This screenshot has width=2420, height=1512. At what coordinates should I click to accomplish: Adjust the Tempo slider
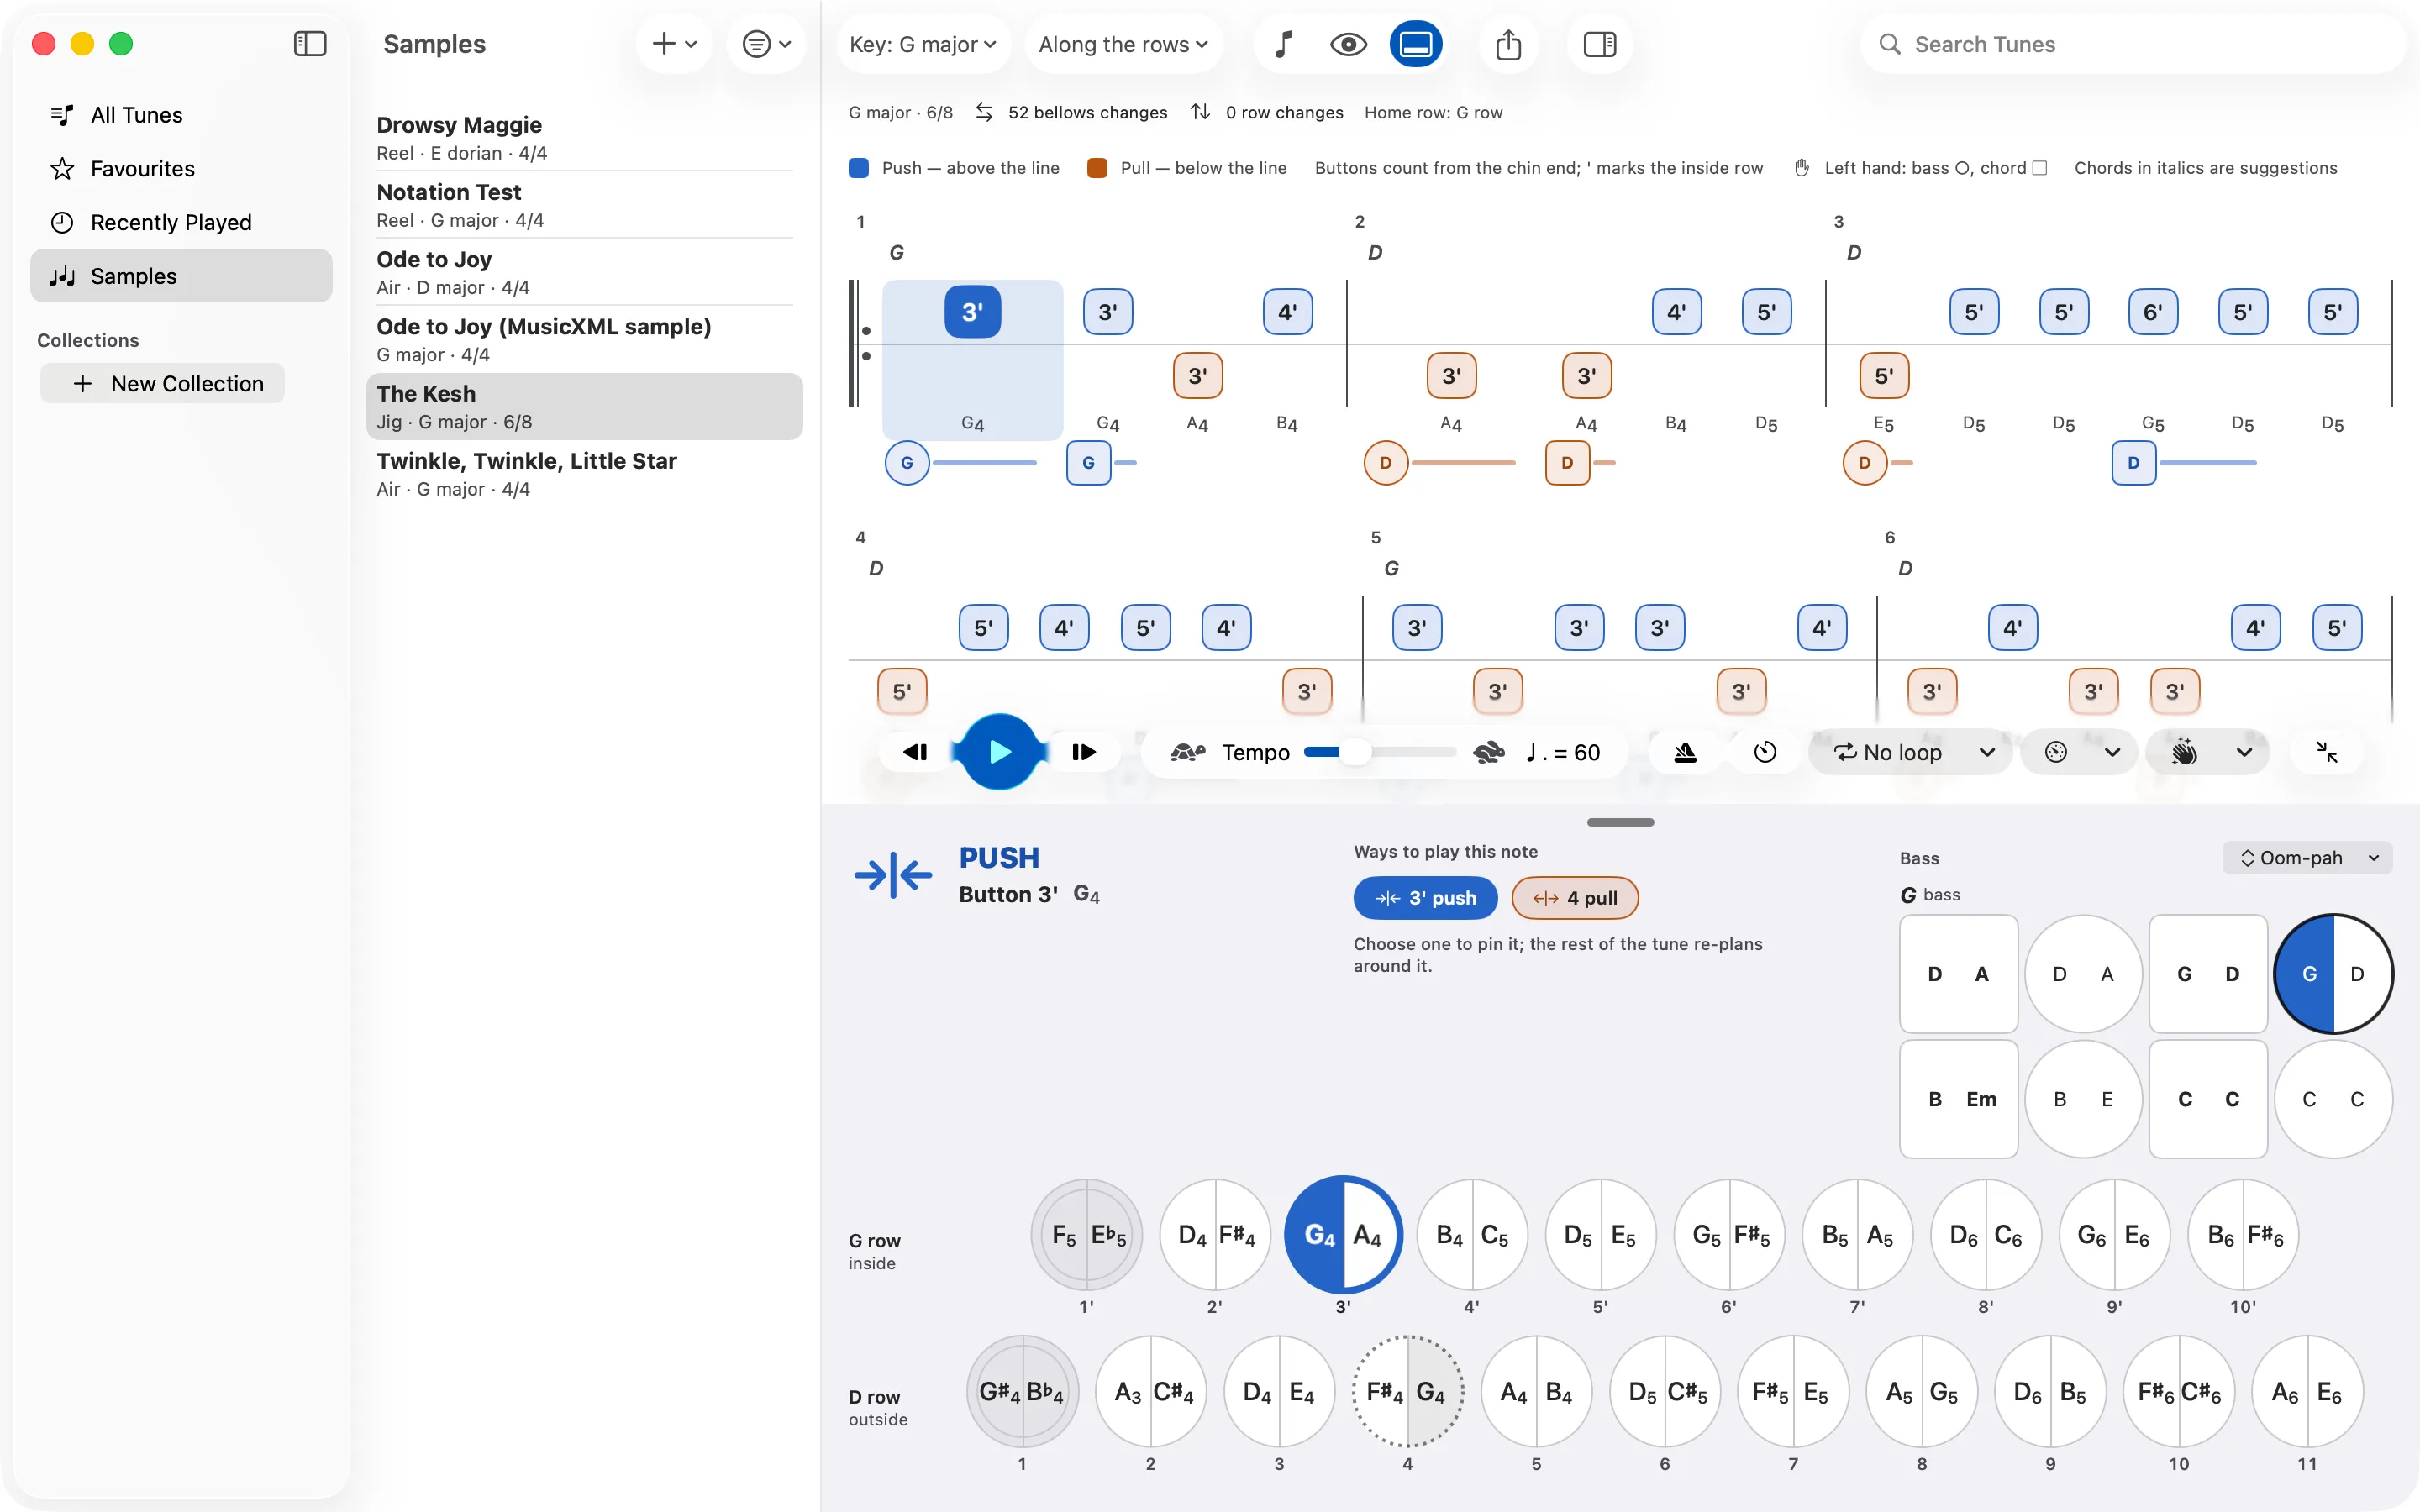1380,752
